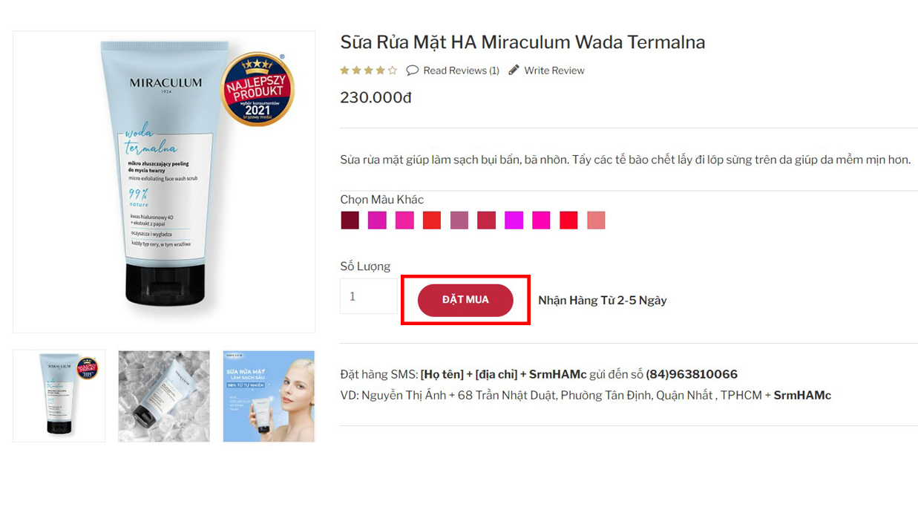Select the dark maroon color swatch
This screenshot has height=510, width=918.
350,220
